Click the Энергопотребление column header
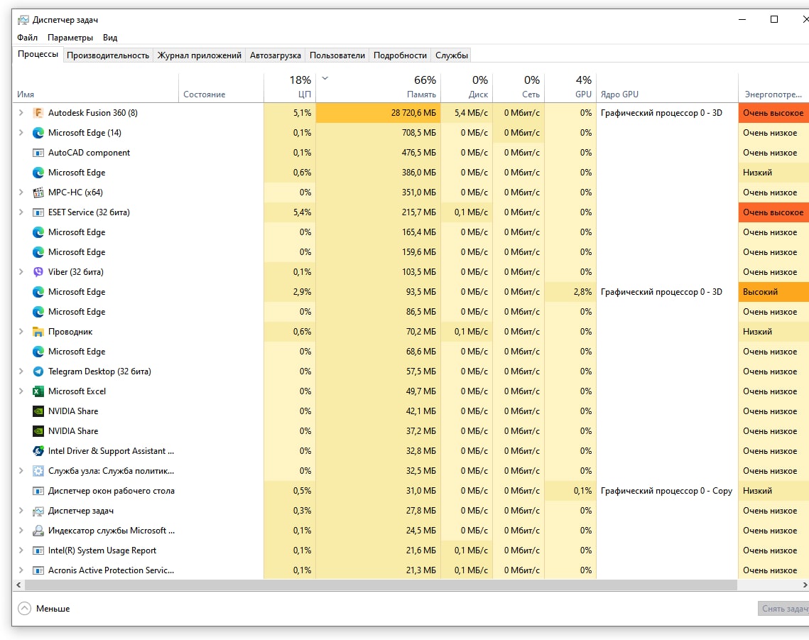Viewport: 809px width, 640px height. pos(773,88)
